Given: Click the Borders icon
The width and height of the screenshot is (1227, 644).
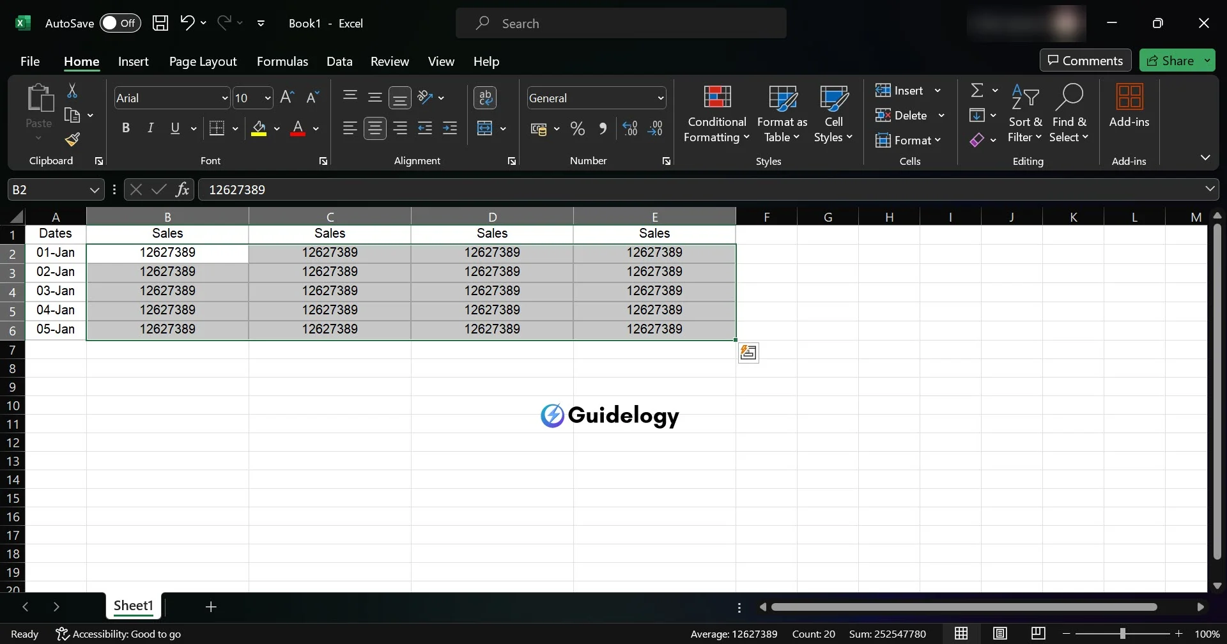Looking at the screenshot, I should click(x=217, y=128).
